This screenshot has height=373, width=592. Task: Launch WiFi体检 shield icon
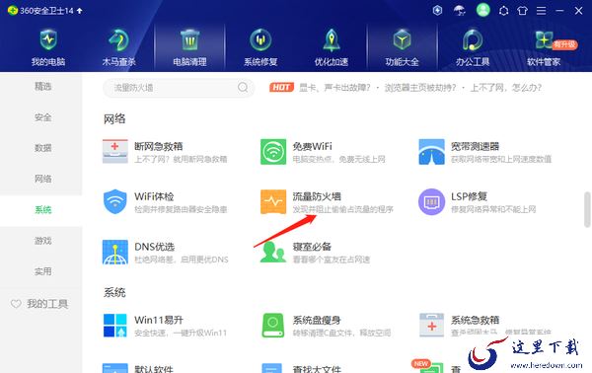click(115, 201)
